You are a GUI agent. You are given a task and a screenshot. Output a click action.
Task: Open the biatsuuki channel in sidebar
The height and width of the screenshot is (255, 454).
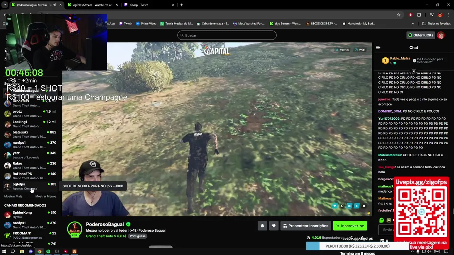coord(30,134)
